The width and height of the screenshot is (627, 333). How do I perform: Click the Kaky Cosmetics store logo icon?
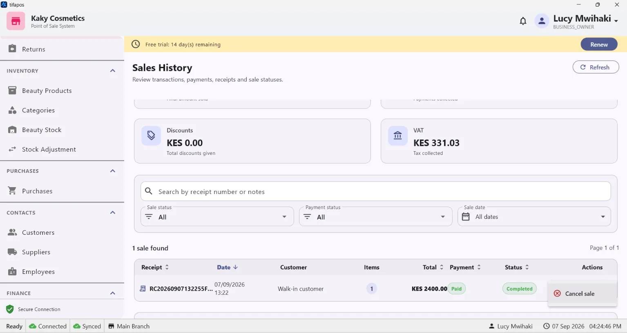click(x=16, y=21)
